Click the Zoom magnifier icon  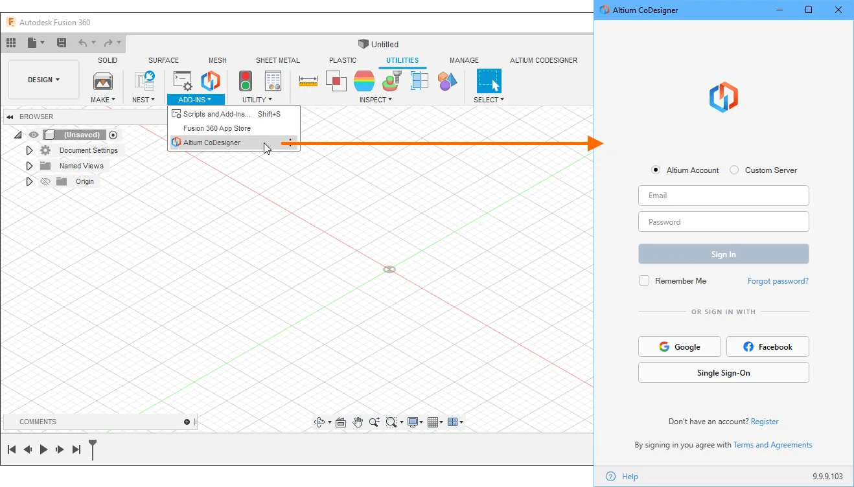(375, 422)
